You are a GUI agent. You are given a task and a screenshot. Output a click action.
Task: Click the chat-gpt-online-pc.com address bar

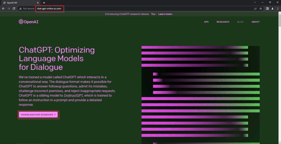coord(49,8)
